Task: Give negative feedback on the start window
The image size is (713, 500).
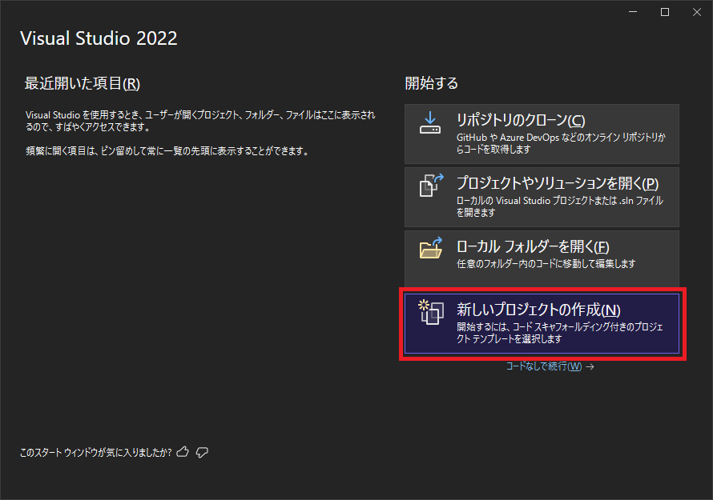Action: pyautogui.click(x=202, y=452)
